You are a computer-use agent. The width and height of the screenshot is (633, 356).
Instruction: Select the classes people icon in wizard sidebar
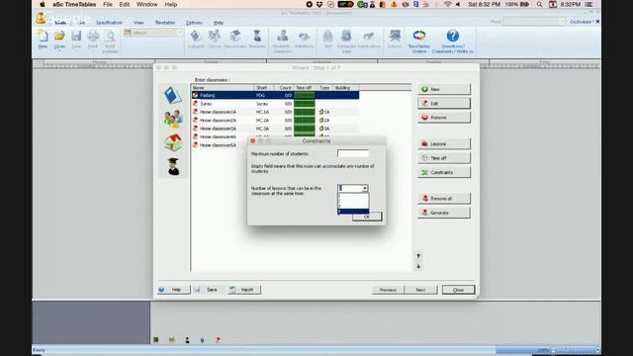173,119
